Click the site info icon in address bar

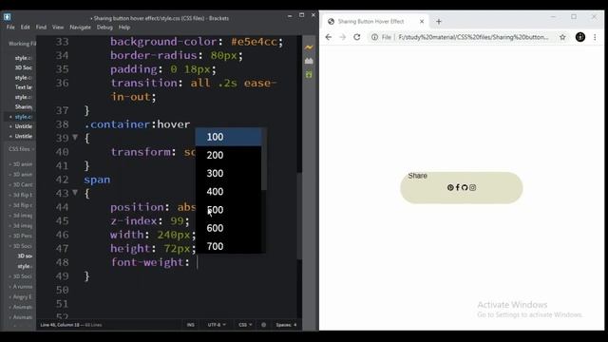point(374,37)
